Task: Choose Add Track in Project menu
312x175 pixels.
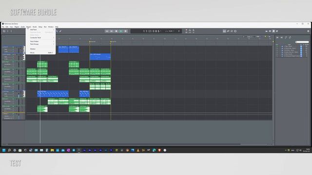Action: tap(41, 30)
